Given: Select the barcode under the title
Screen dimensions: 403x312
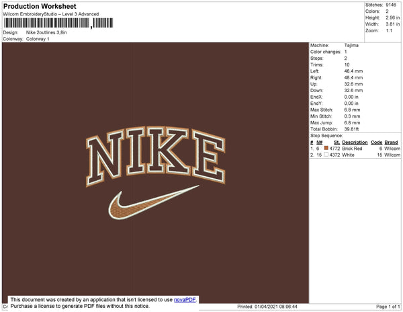Looking at the screenshot, I should click(58, 23).
